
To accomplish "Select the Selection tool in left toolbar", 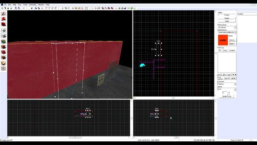I will (x=4, y=14).
